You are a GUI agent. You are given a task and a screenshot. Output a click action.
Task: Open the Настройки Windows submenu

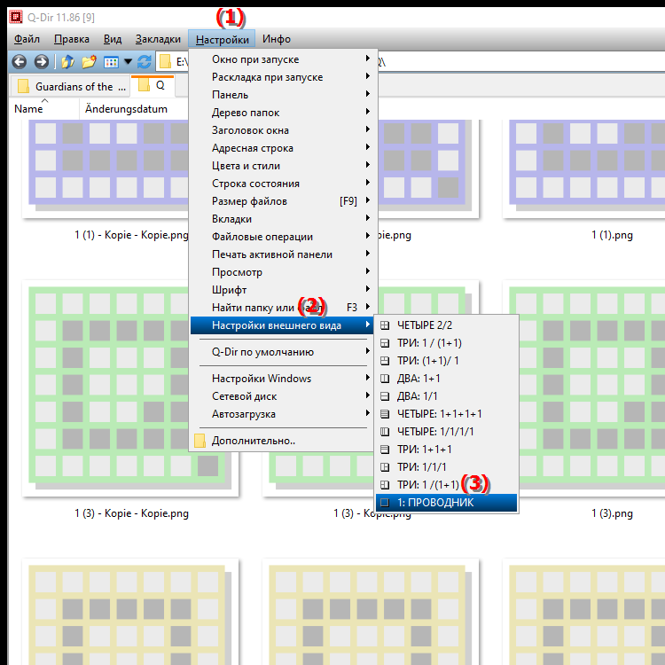[x=282, y=379]
